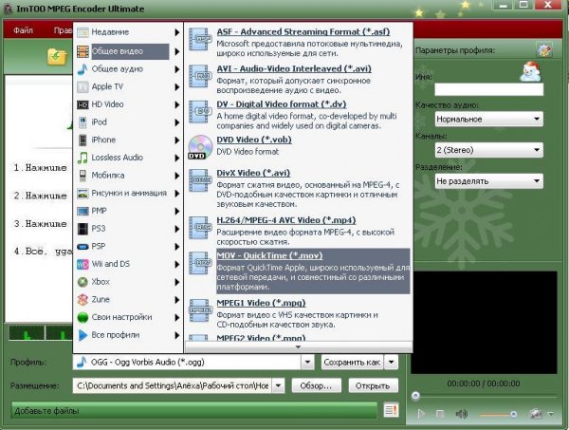
Task: Click the blue play icon for Все профили
Action: click(83, 335)
